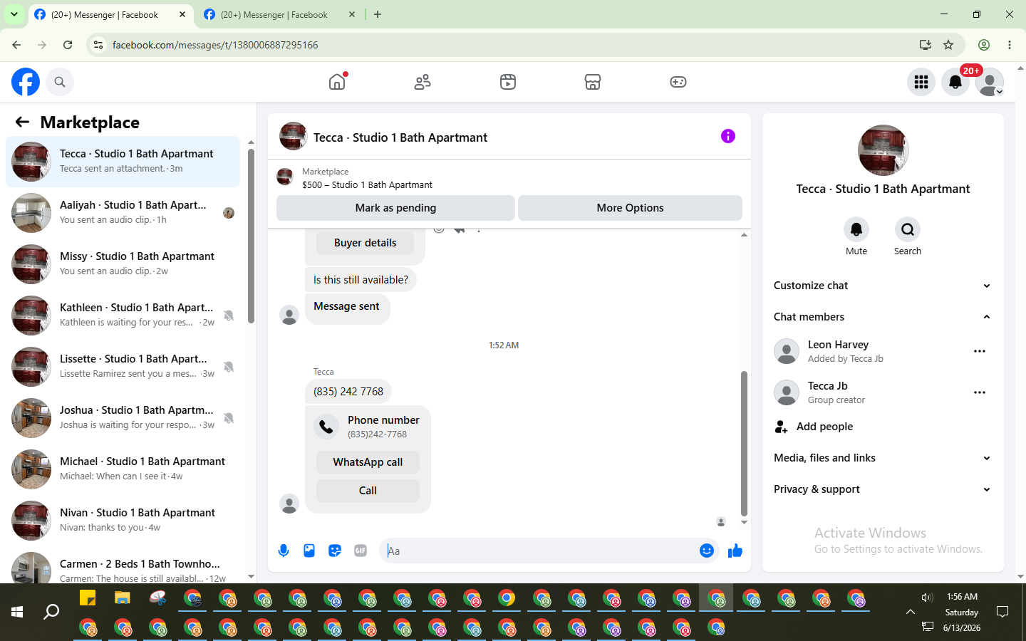The width and height of the screenshot is (1026, 641).
Task: Bookmark this page with the star icon
Action: 948,45
